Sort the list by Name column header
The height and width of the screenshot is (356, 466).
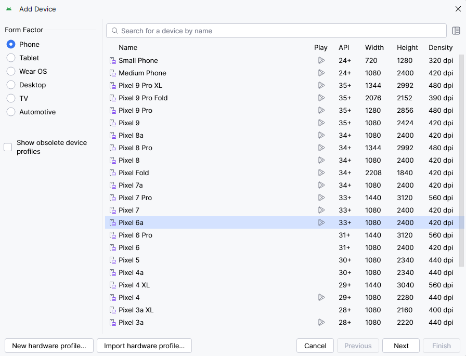(128, 47)
